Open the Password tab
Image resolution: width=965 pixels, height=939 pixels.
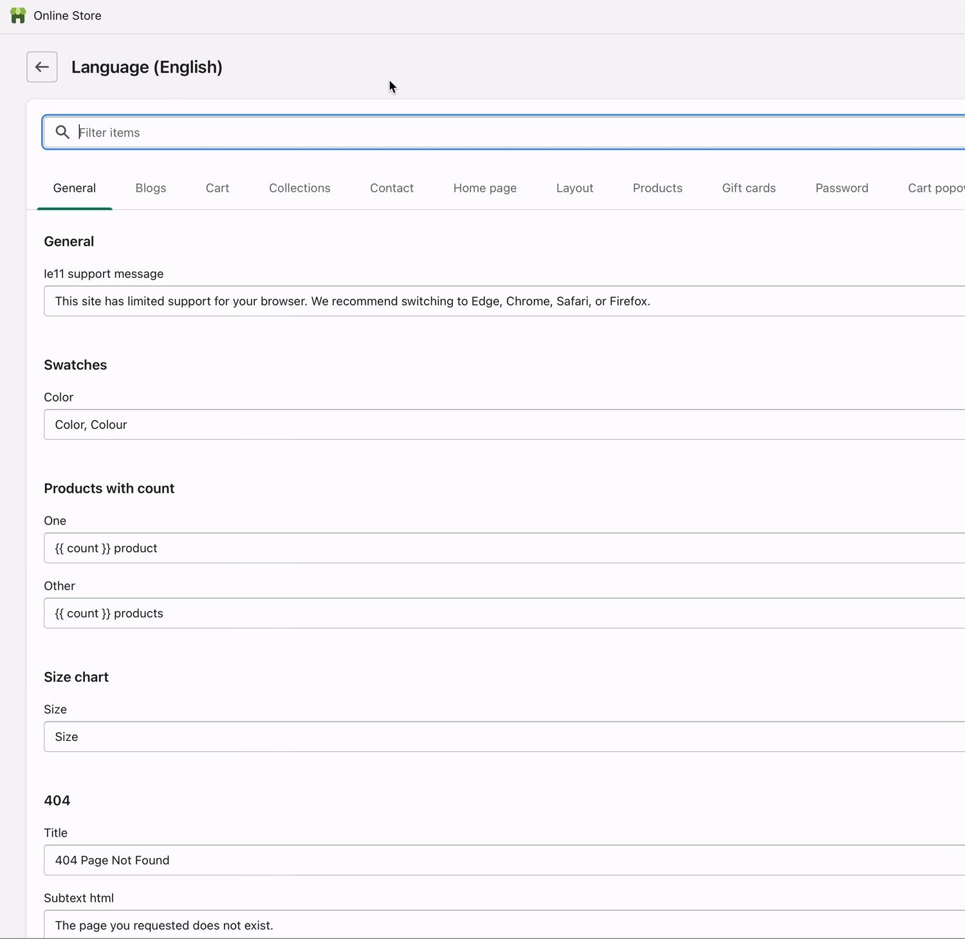tap(841, 188)
